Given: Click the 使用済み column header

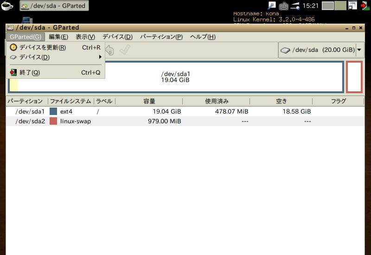Looking at the screenshot, I should 217,101.
